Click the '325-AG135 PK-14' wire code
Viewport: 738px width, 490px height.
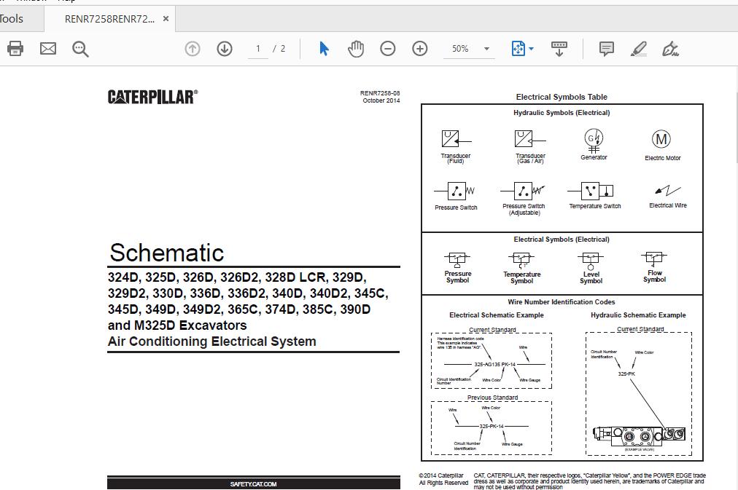pos(494,364)
